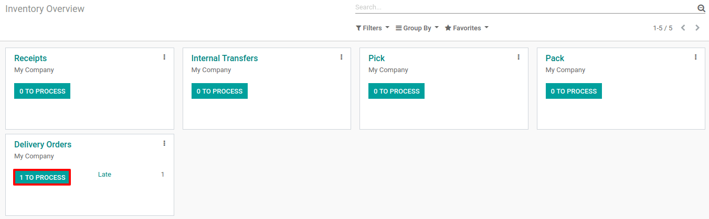The image size is (709, 219).
Task: Open the Internal Transfers title link
Action: coord(225,58)
